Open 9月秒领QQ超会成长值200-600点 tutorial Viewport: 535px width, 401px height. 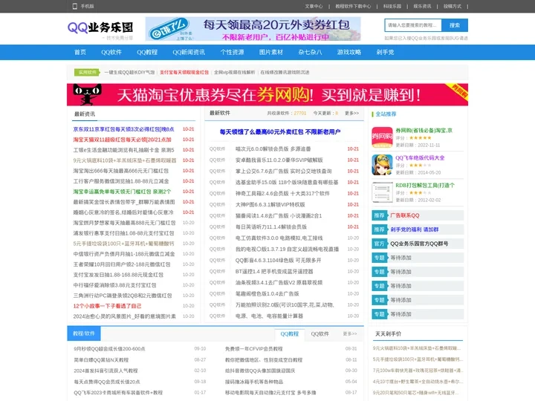109,349
